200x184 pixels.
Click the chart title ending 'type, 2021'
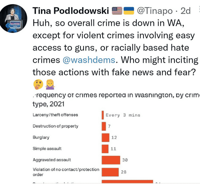click(116, 100)
